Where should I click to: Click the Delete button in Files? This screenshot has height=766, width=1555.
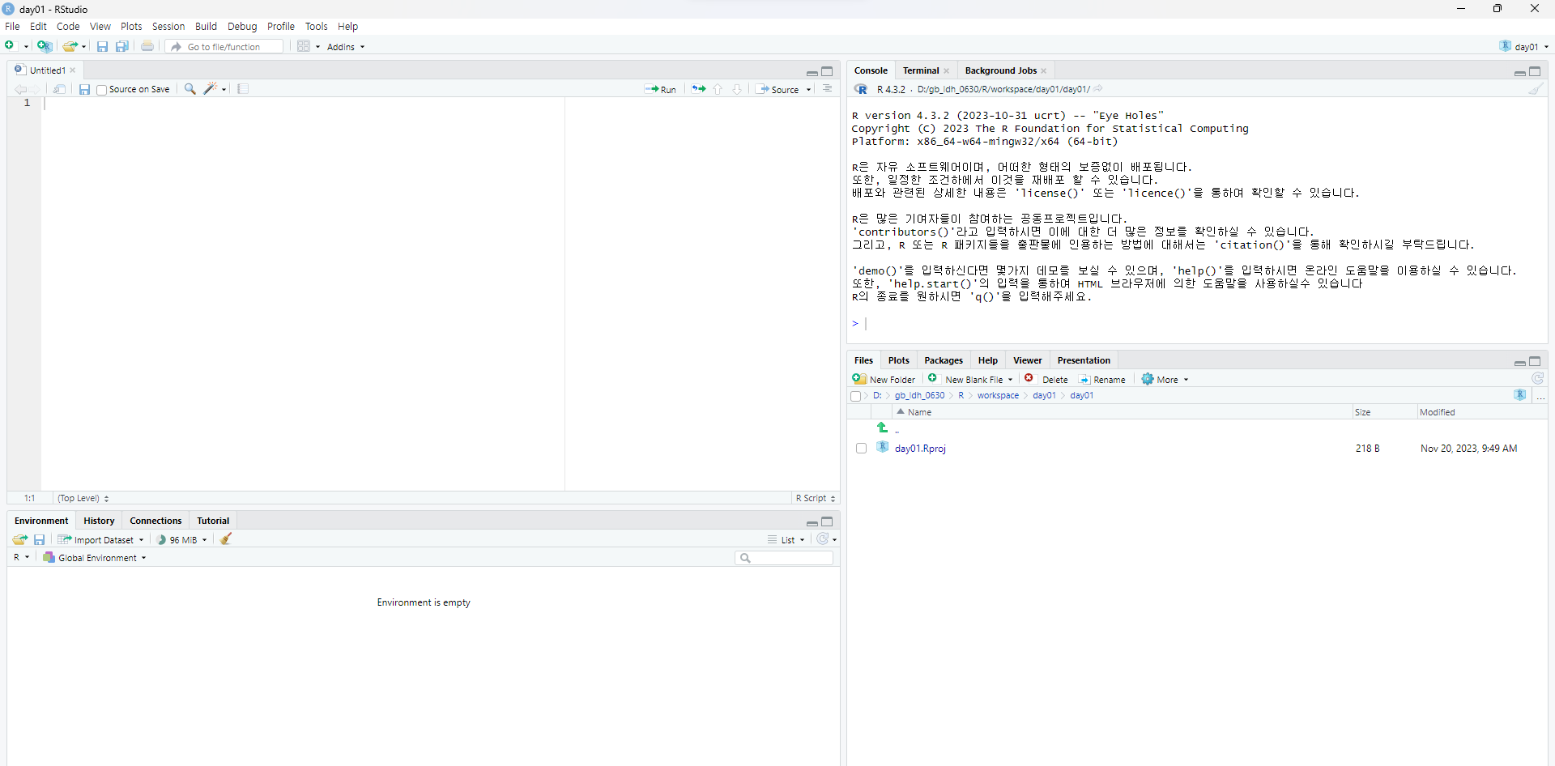(1046, 379)
